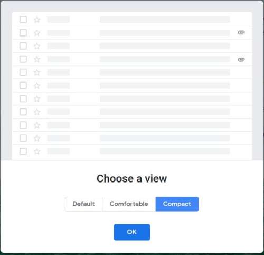Select the Comfortable view option
This screenshot has width=264, height=255.
(x=129, y=204)
